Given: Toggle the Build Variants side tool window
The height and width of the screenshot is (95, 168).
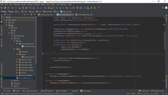Looking at the screenshot, I should pyautogui.click(x=2, y=69).
